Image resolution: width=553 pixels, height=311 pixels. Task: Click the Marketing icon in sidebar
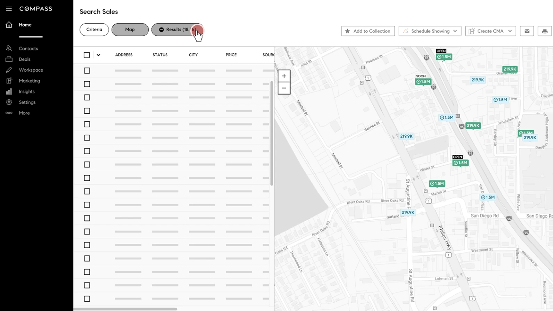(x=9, y=81)
